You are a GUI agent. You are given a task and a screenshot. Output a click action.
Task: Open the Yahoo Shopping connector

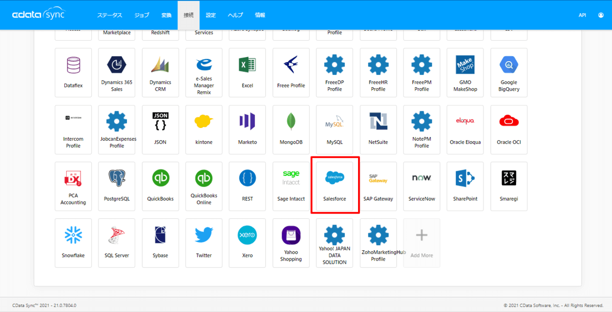click(291, 243)
